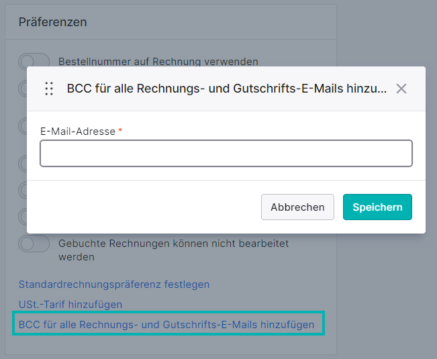Click the Abbrechen button

(297, 207)
